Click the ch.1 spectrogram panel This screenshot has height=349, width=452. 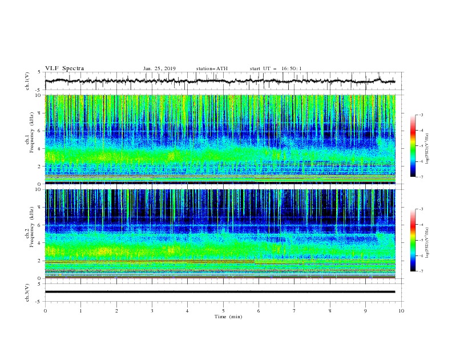pyautogui.click(x=220, y=139)
